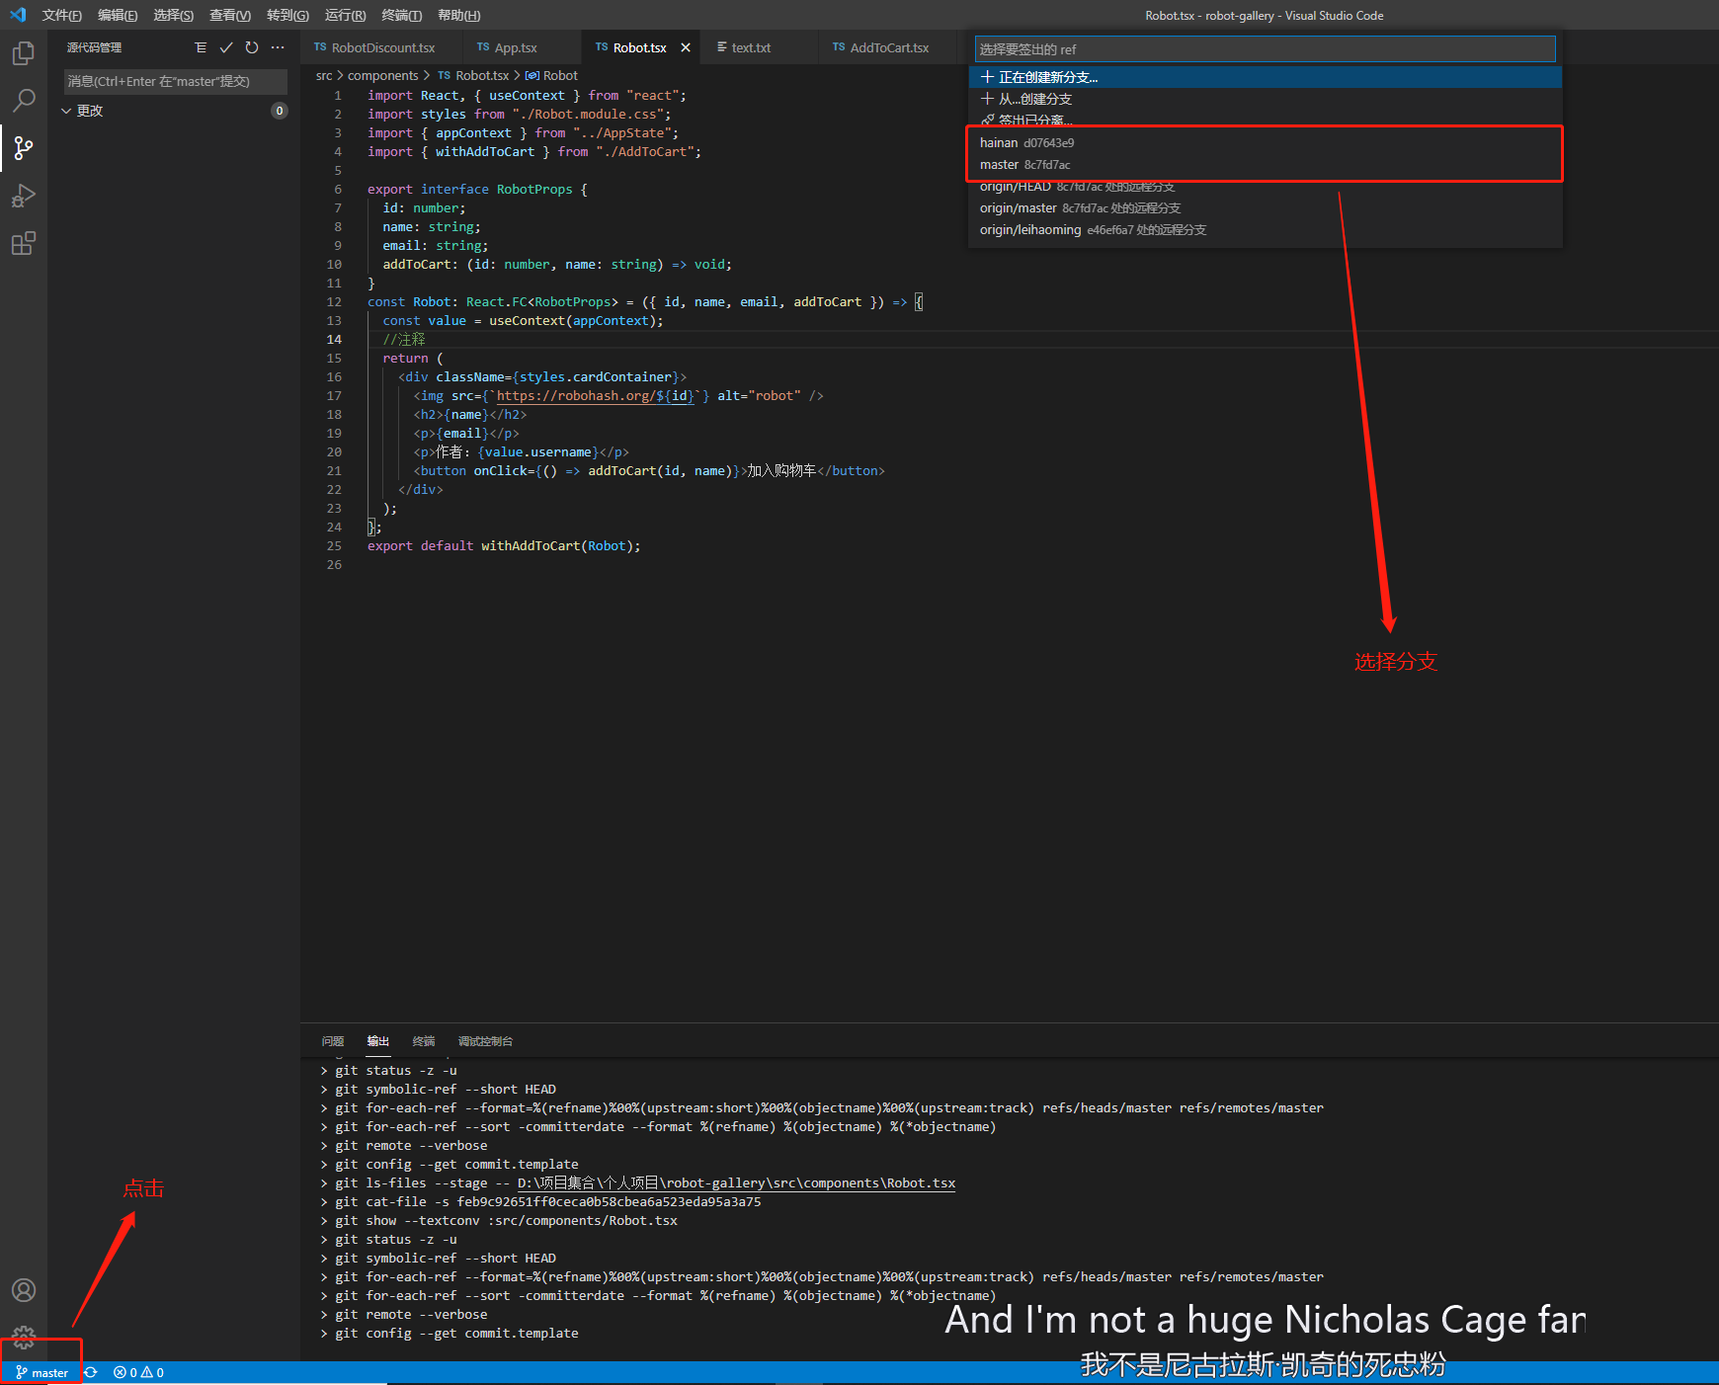Click the master branch status bar item
This screenshot has width=1719, height=1385.
click(x=41, y=1372)
